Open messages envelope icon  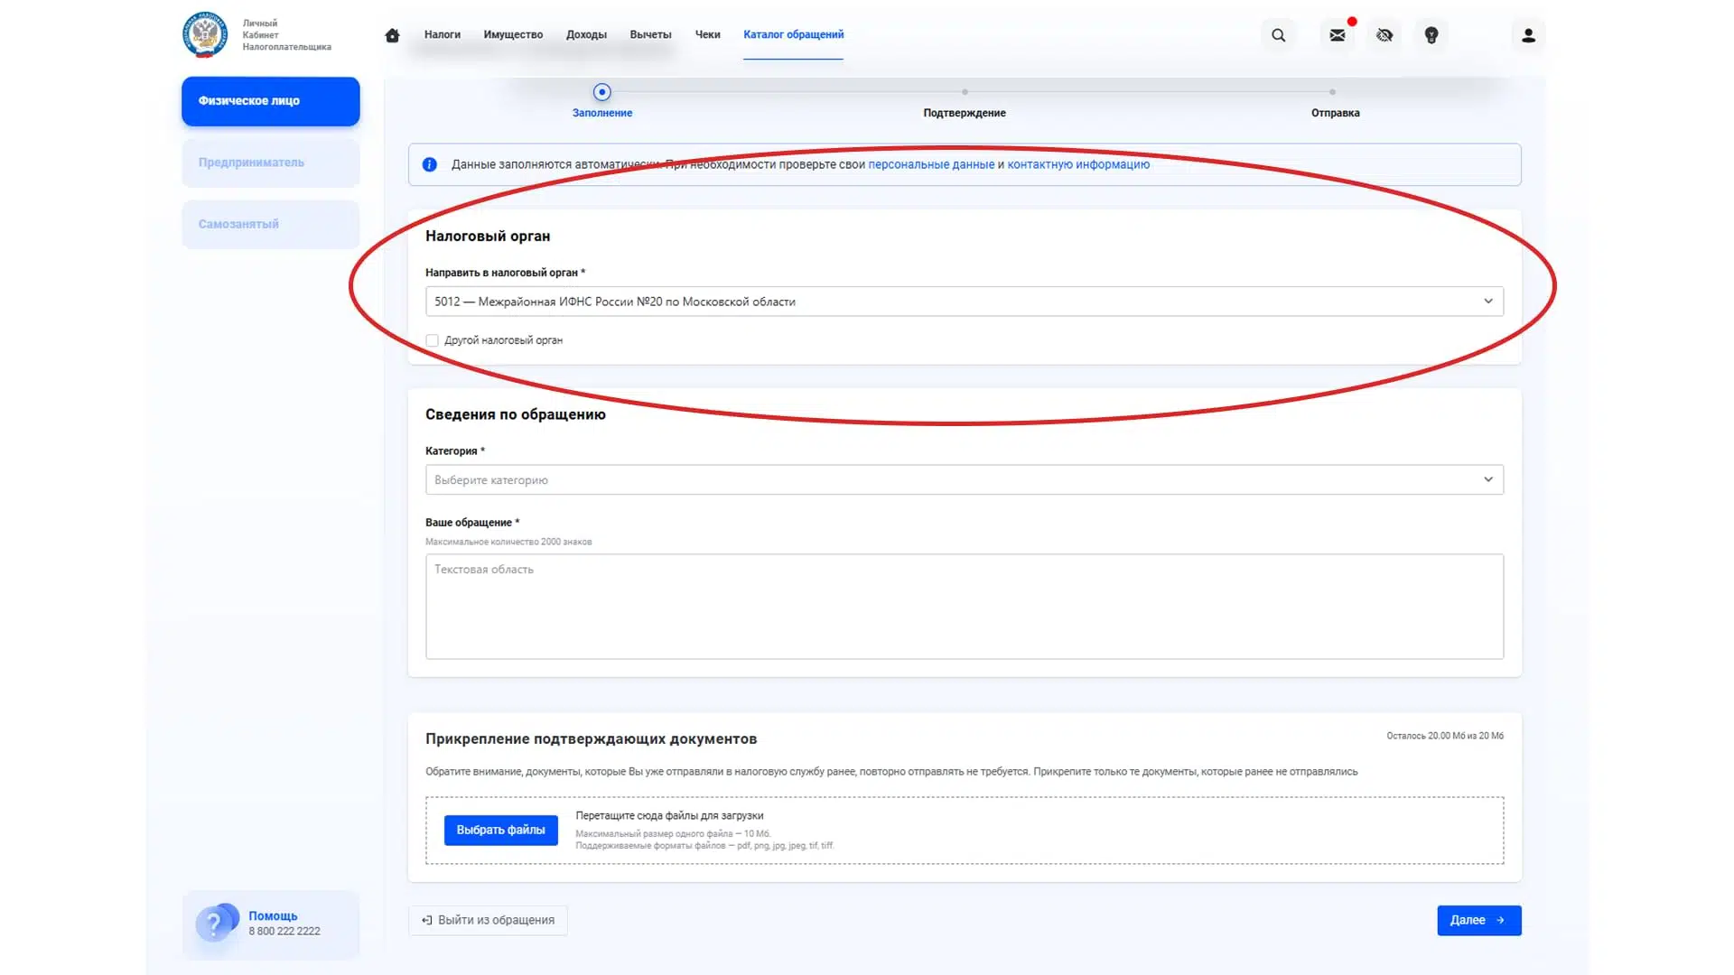pos(1338,35)
